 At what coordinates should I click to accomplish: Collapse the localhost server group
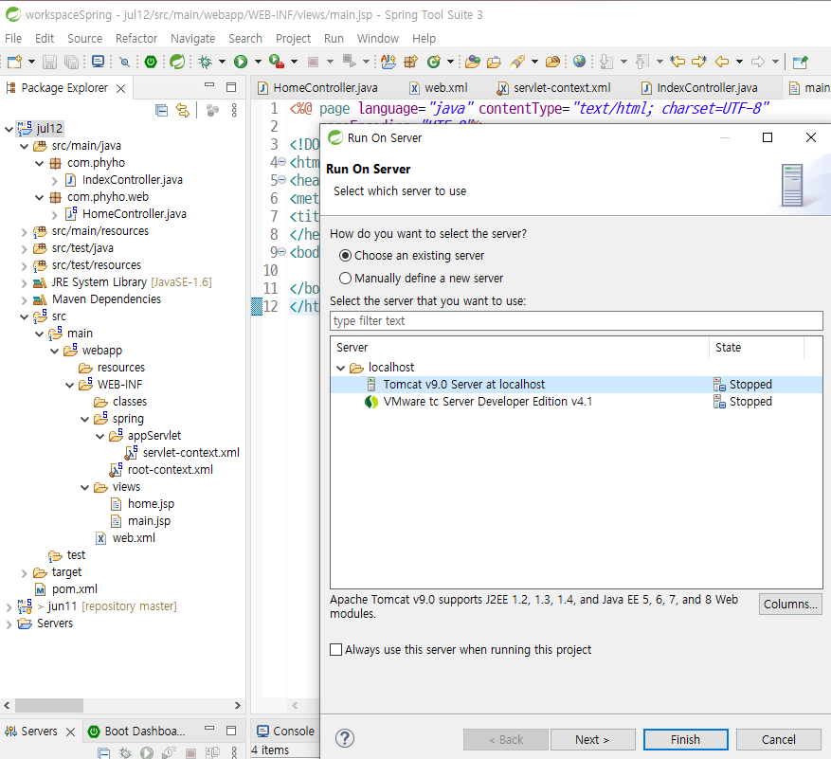click(341, 368)
